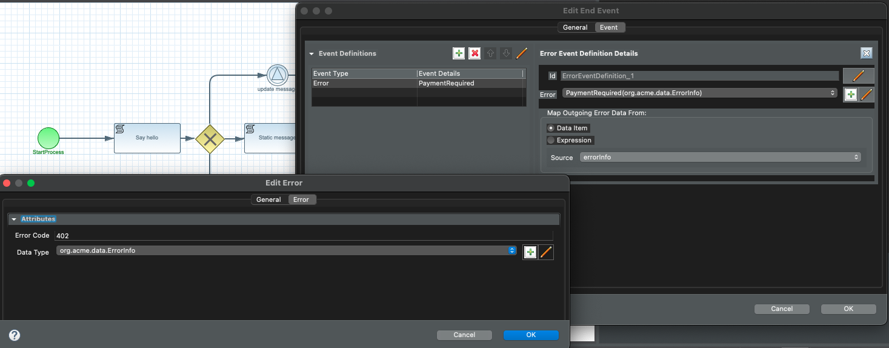Click Cancel in Edit End Event dialog
Viewport: 889px width, 348px height.
782,309
